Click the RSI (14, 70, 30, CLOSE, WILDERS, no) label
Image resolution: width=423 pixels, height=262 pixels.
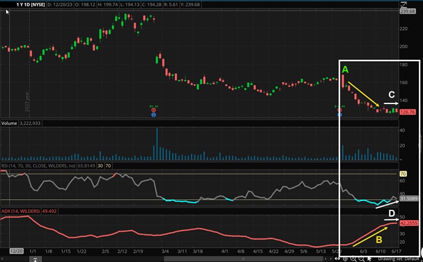point(38,166)
